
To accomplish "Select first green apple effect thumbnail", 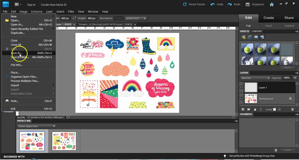I will click(x=247, y=49).
